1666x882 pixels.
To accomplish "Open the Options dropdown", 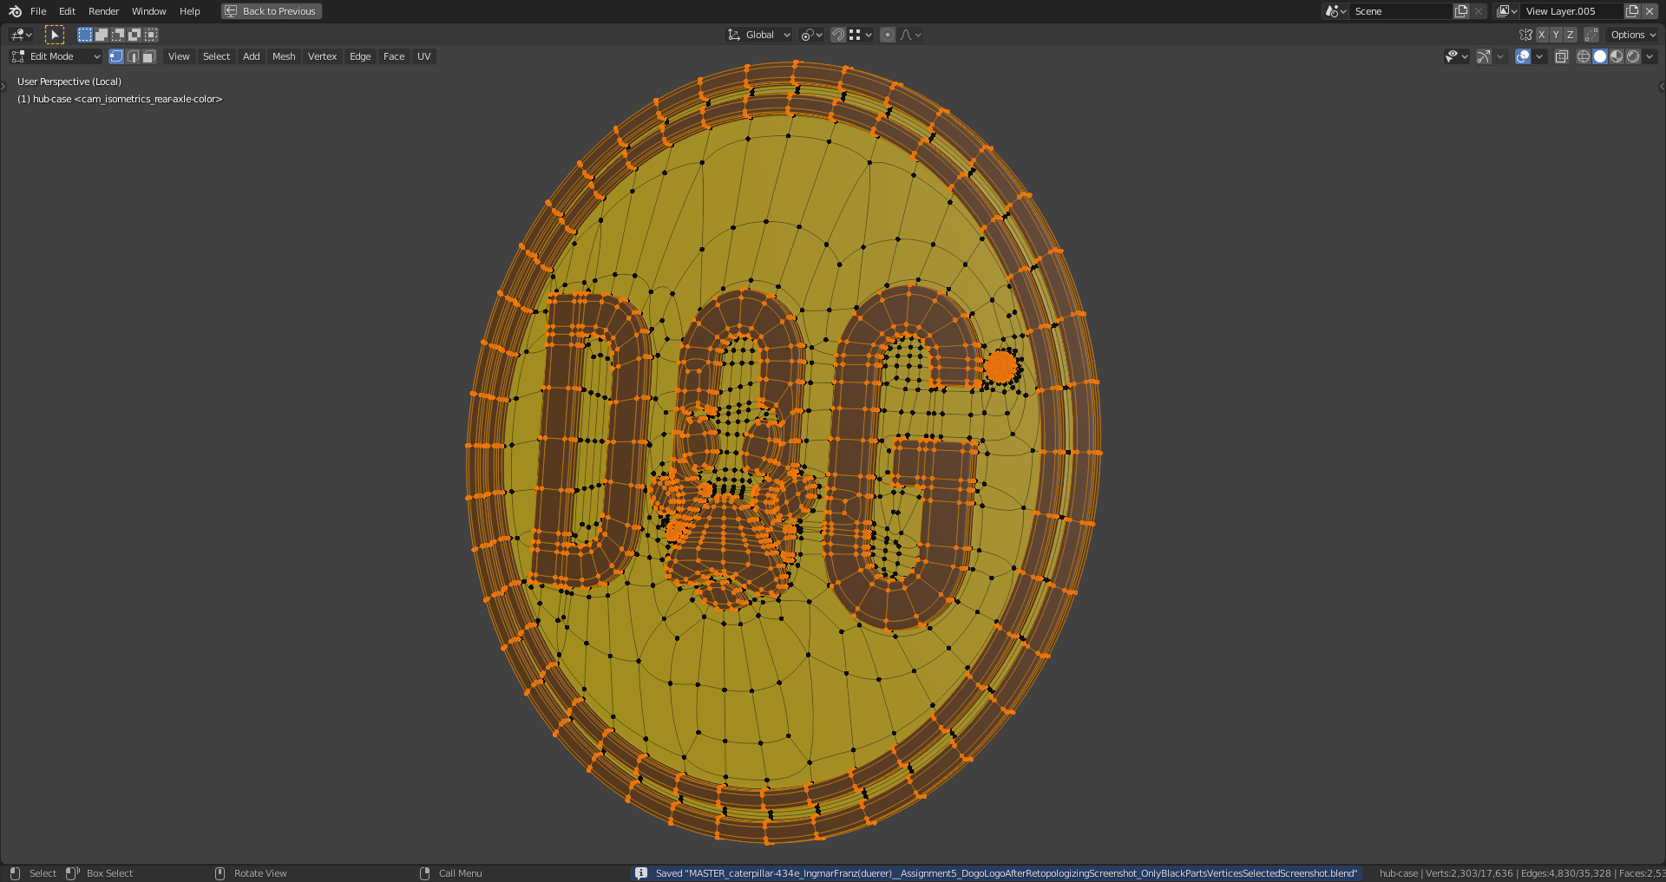I will click(x=1633, y=35).
